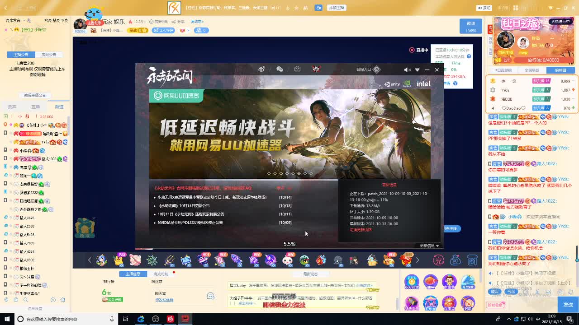
Task: Click the download progress bar in the launcher
Action: 289,249
